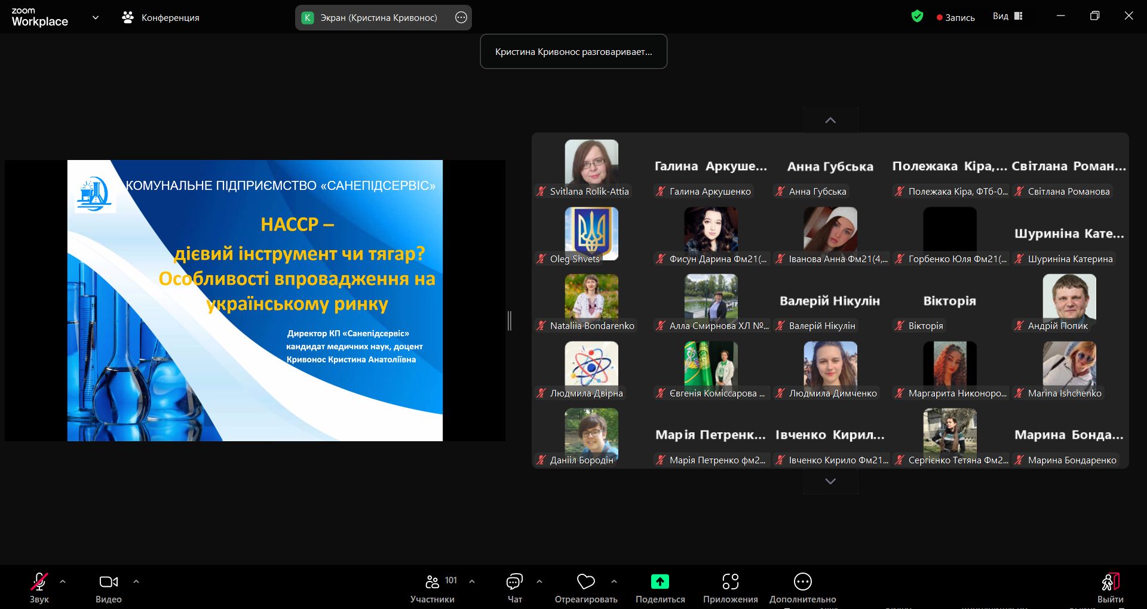Click Полежака Кіра name tile

[950, 167]
